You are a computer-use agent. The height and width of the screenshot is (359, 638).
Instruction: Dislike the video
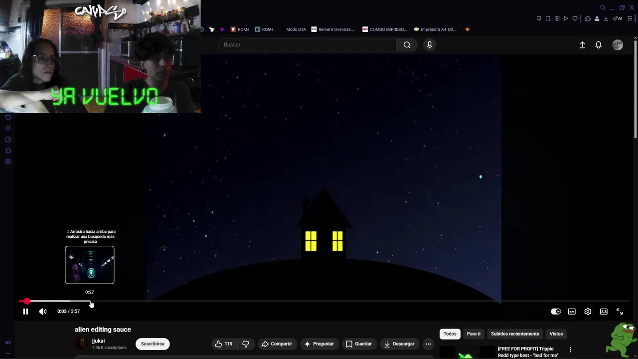click(x=246, y=344)
